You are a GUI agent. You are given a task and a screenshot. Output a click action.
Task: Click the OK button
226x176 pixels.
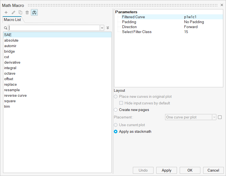coord(190,170)
